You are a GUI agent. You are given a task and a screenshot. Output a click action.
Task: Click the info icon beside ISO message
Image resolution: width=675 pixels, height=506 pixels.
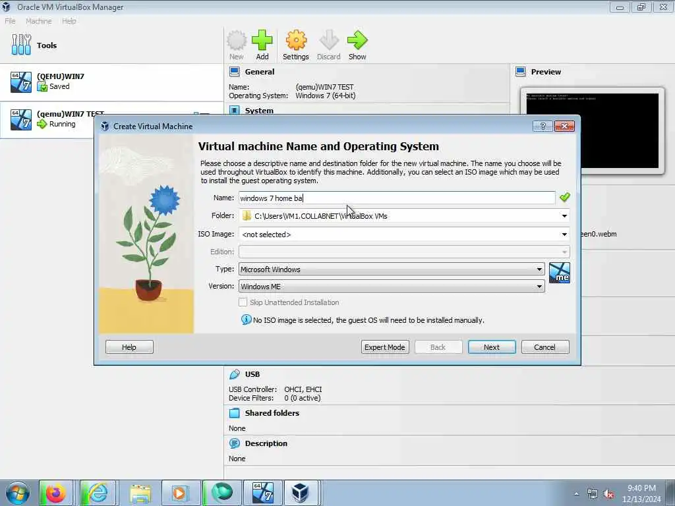pyautogui.click(x=247, y=320)
